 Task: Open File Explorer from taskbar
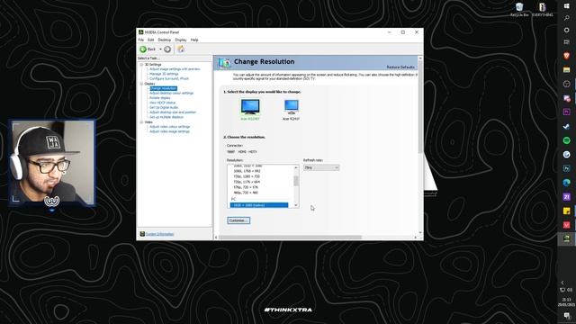[x=566, y=70]
